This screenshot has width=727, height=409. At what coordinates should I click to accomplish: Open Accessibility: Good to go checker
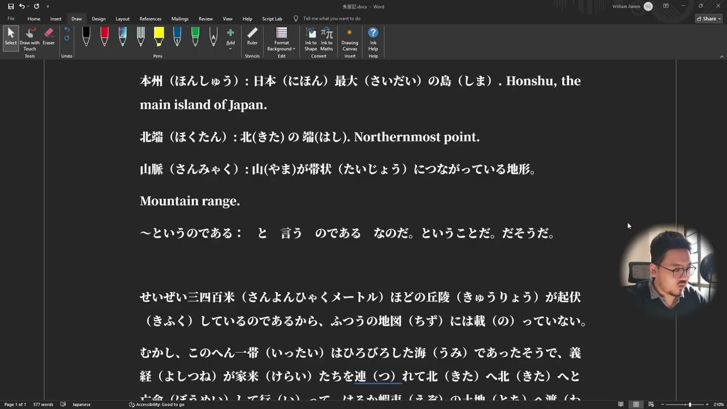[x=157, y=404]
